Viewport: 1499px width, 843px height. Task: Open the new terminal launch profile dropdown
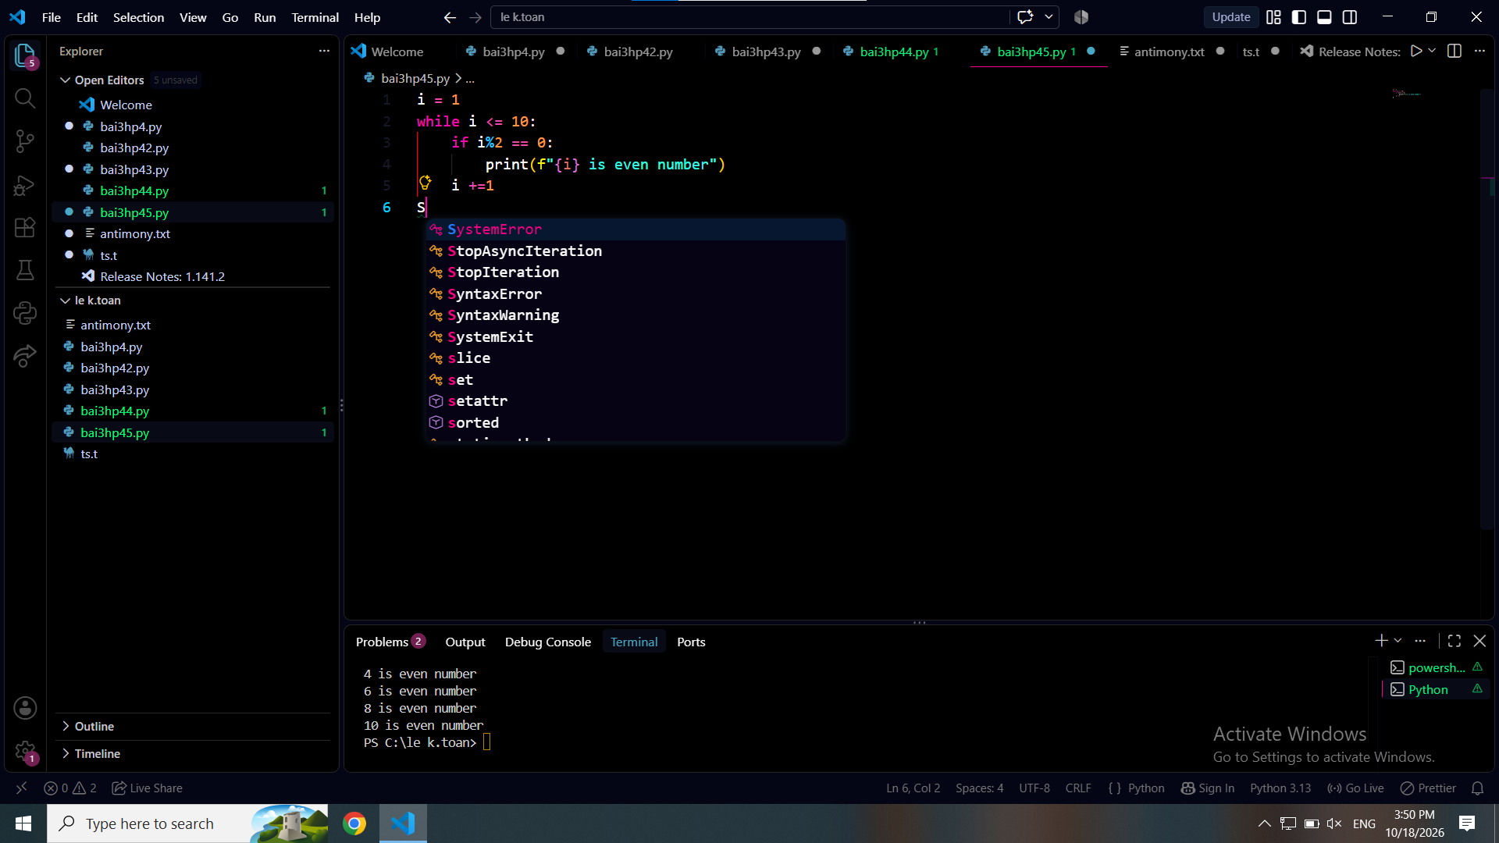coord(1398,641)
